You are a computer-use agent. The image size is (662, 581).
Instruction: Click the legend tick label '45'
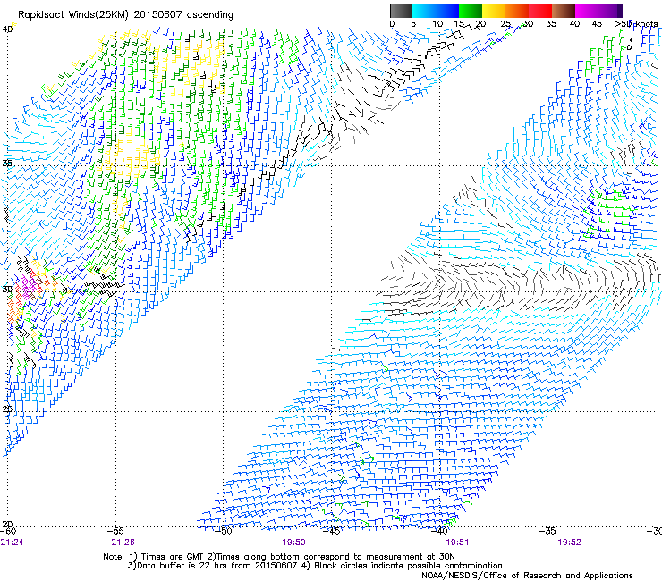point(597,24)
